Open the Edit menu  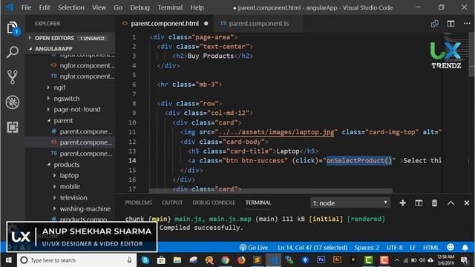click(45, 7)
